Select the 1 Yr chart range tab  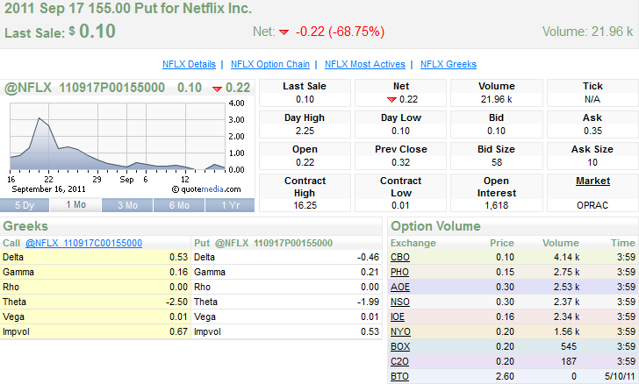pyautogui.click(x=230, y=205)
